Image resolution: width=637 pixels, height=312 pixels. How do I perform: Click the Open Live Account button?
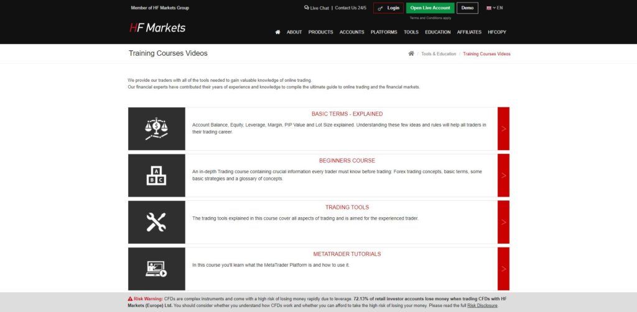tap(430, 8)
